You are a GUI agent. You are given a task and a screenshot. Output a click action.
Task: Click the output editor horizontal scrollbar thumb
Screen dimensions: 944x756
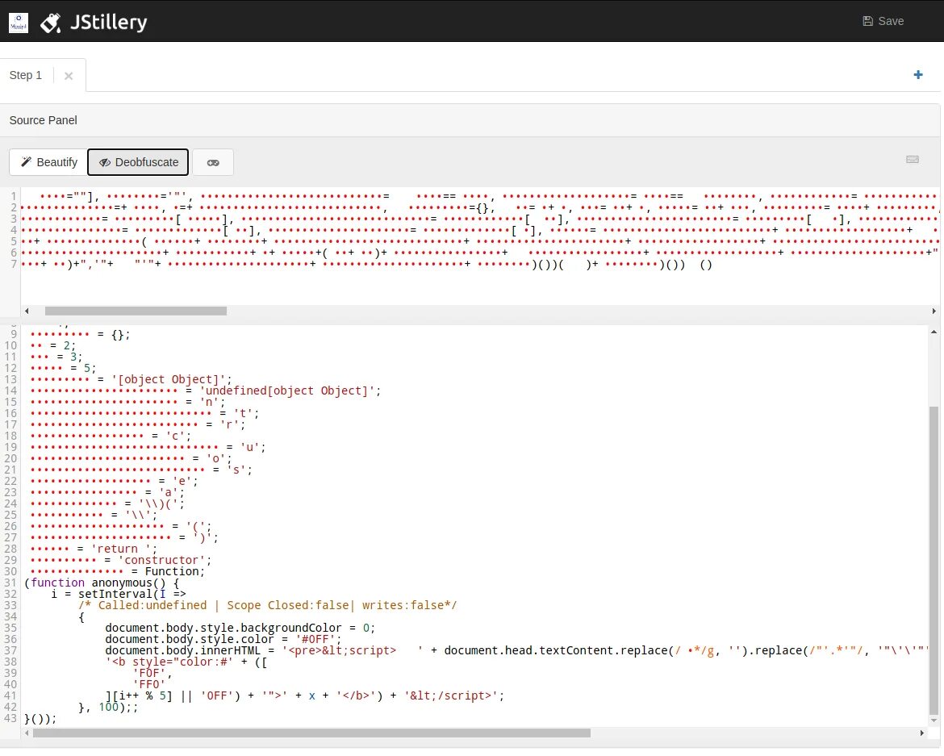tap(312, 733)
